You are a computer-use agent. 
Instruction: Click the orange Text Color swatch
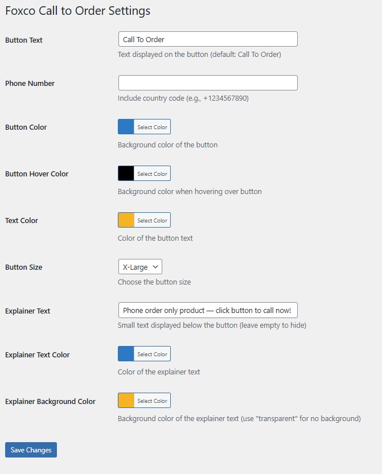pyautogui.click(x=126, y=220)
